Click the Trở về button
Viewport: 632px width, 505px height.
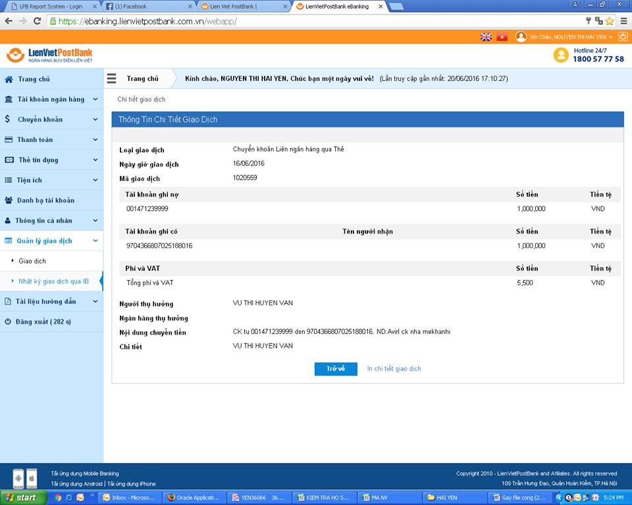[336, 369]
